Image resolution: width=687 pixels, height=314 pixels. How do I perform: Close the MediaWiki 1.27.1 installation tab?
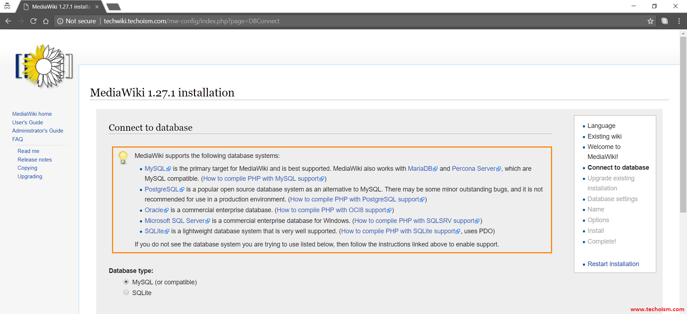tap(97, 6)
